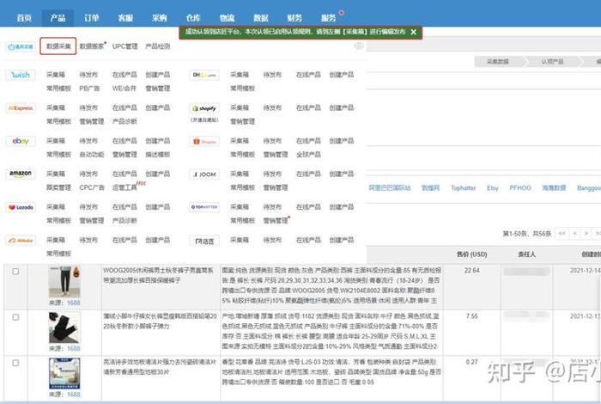
Task: Open black jeans product thumbnail
Action: coord(64,327)
